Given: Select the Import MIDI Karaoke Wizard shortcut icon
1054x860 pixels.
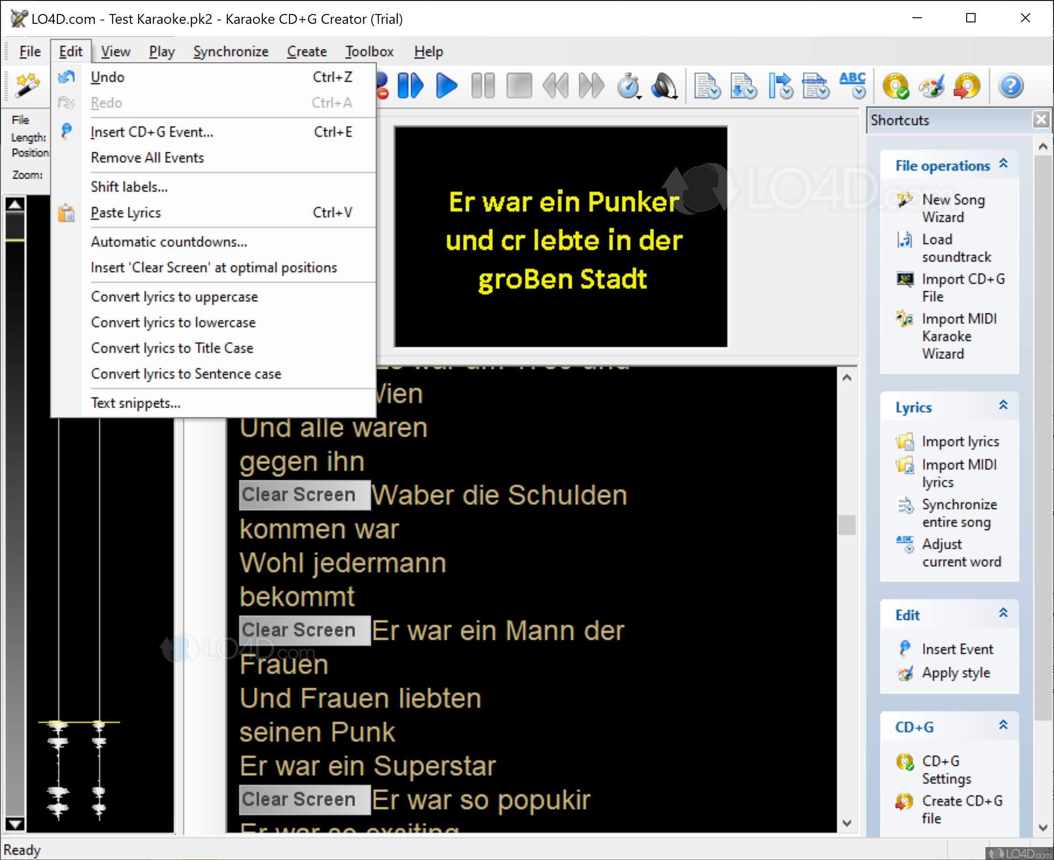Looking at the screenshot, I should click(905, 319).
